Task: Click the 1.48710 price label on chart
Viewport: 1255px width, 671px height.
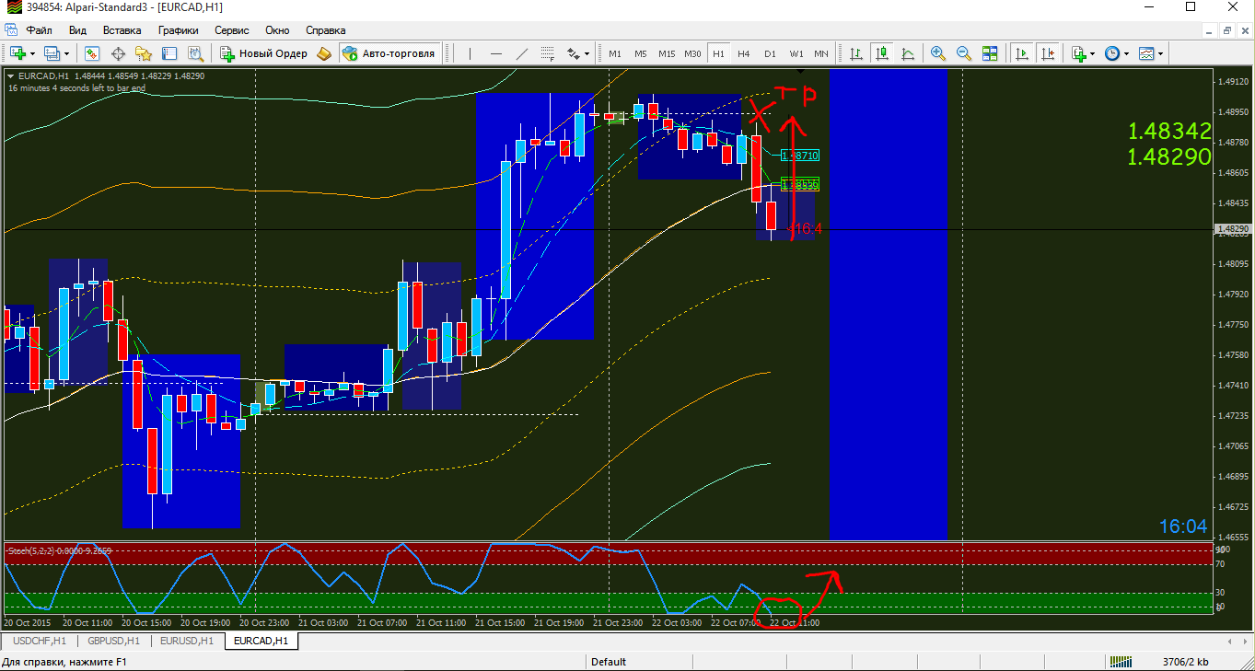Action: point(800,156)
